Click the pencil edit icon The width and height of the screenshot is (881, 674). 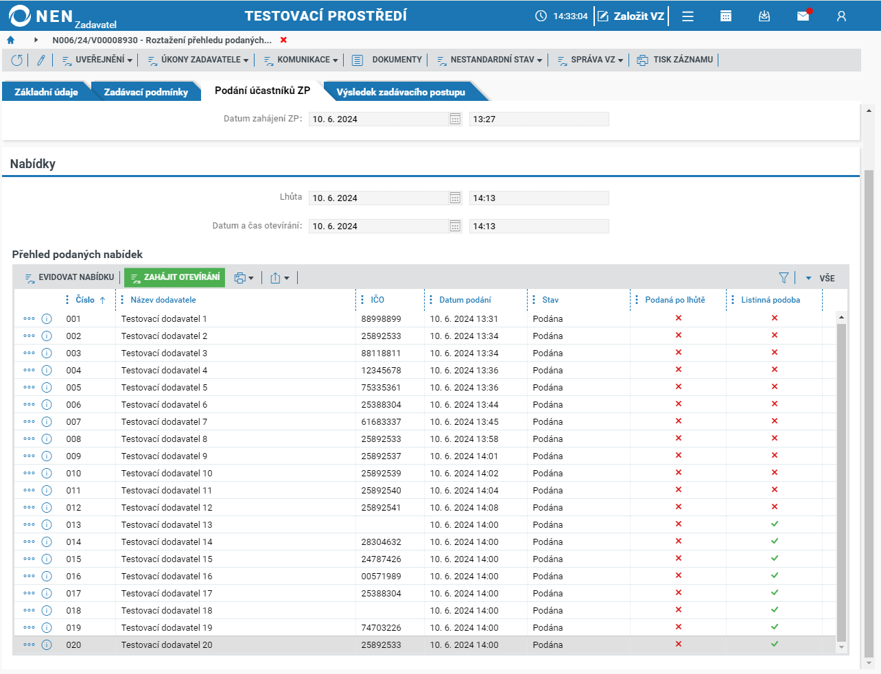click(41, 60)
